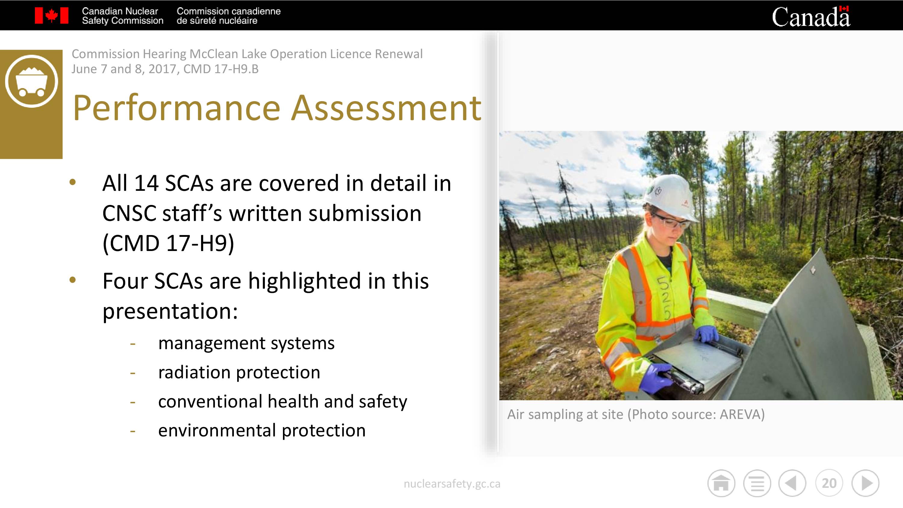903x508 pixels.
Task: Select the 'Performance Assessment' title
Action: click(x=277, y=108)
